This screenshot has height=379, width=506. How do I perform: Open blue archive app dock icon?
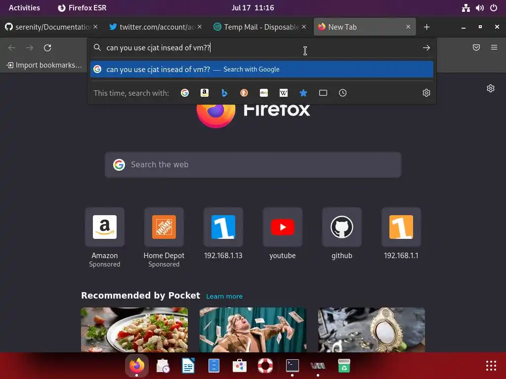click(214, 366)
